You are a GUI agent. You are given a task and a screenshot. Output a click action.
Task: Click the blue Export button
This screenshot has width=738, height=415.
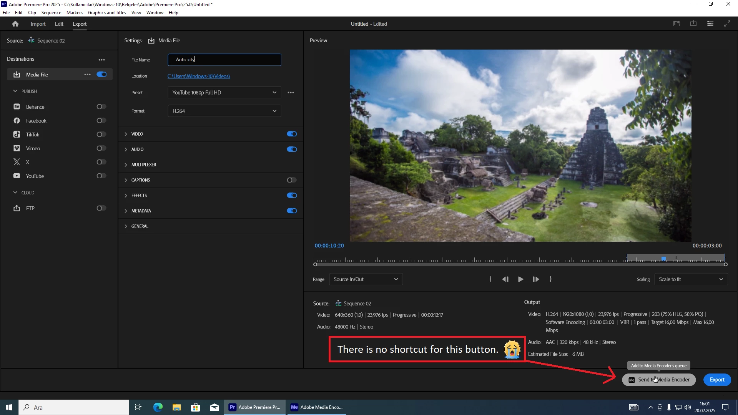[x=717, y=380]
